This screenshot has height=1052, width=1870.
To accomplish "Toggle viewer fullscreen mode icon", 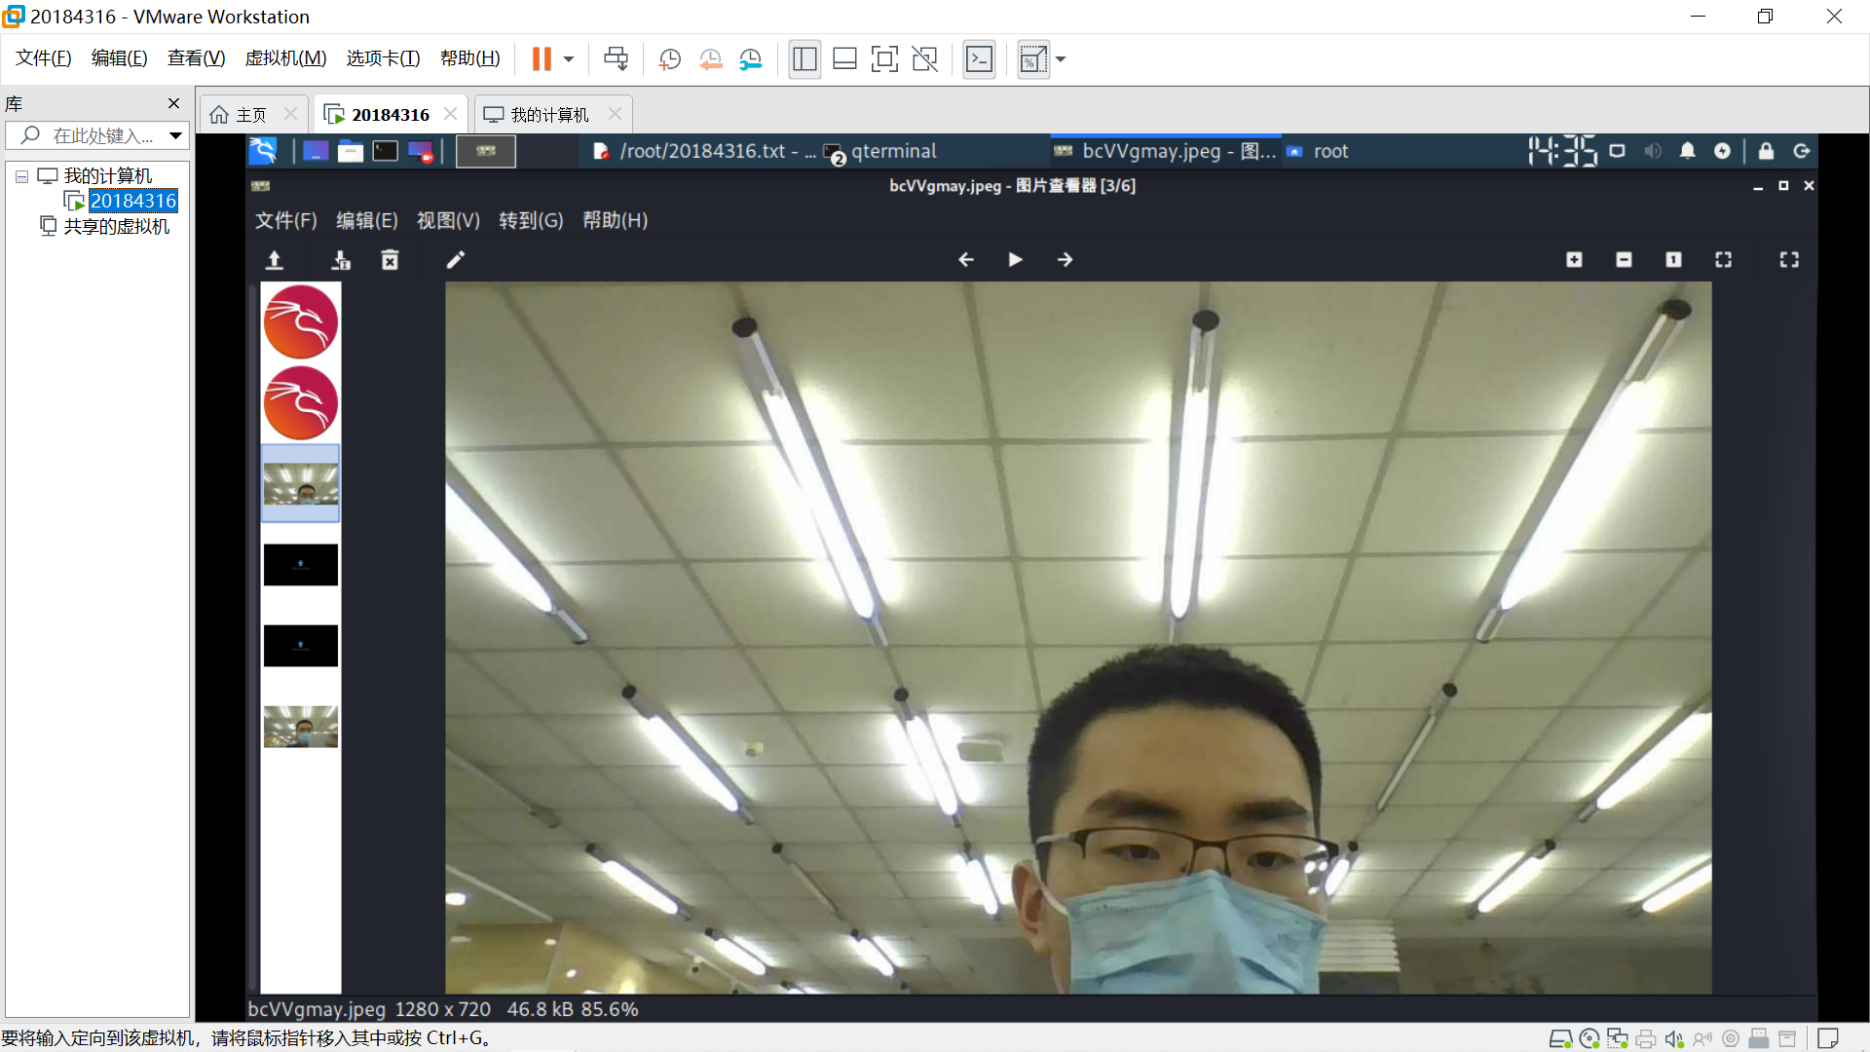I will tap(1789, 260).
